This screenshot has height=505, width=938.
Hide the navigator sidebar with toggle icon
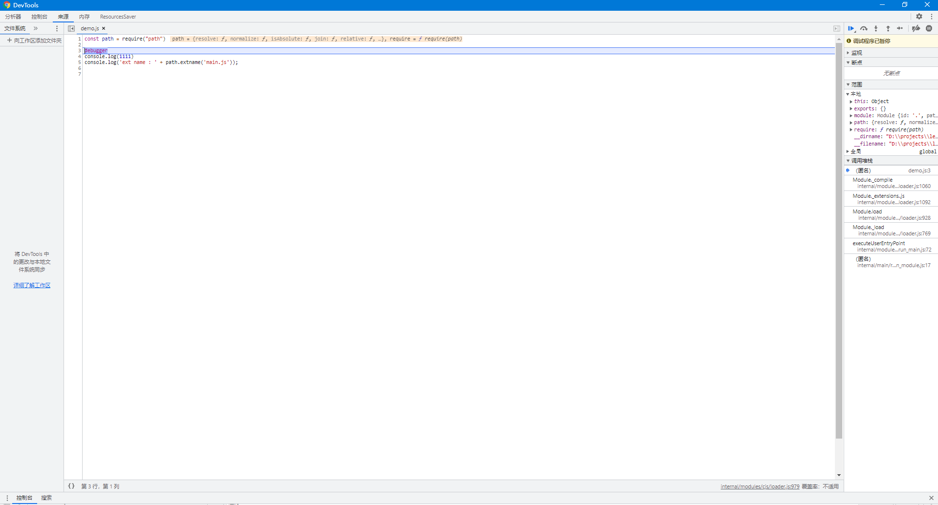coord(71,28)
